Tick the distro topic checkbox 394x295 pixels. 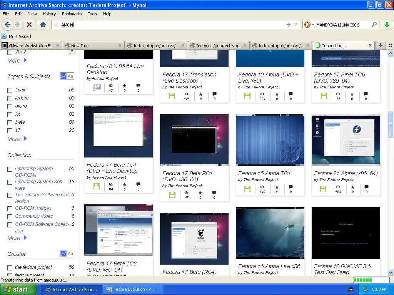[10, 106]
